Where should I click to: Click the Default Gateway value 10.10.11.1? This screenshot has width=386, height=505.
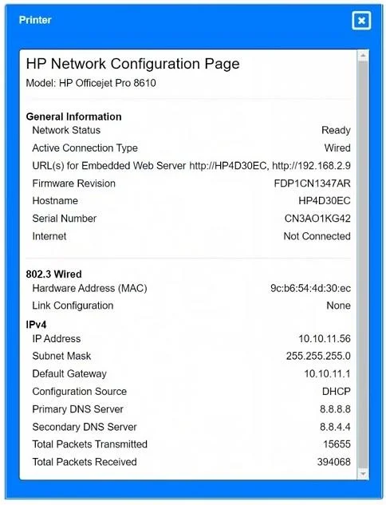pyautogui.click(x=327, y=373)
